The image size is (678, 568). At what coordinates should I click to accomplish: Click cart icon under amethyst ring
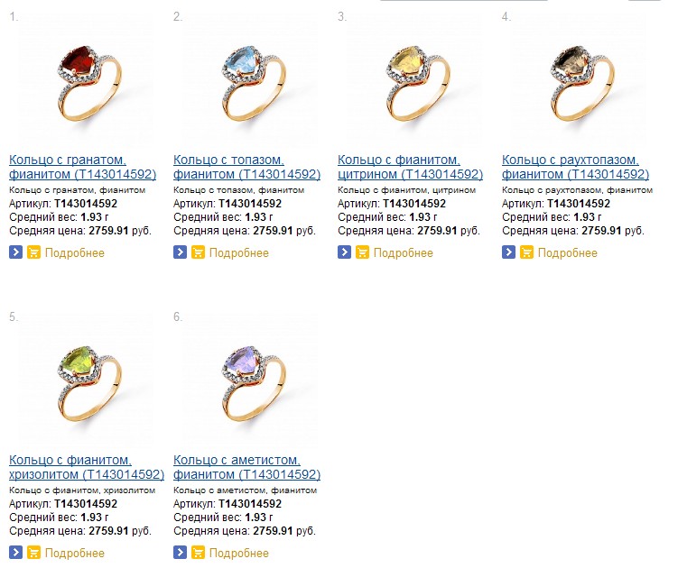pyautogui.click(x=198, y=553)
